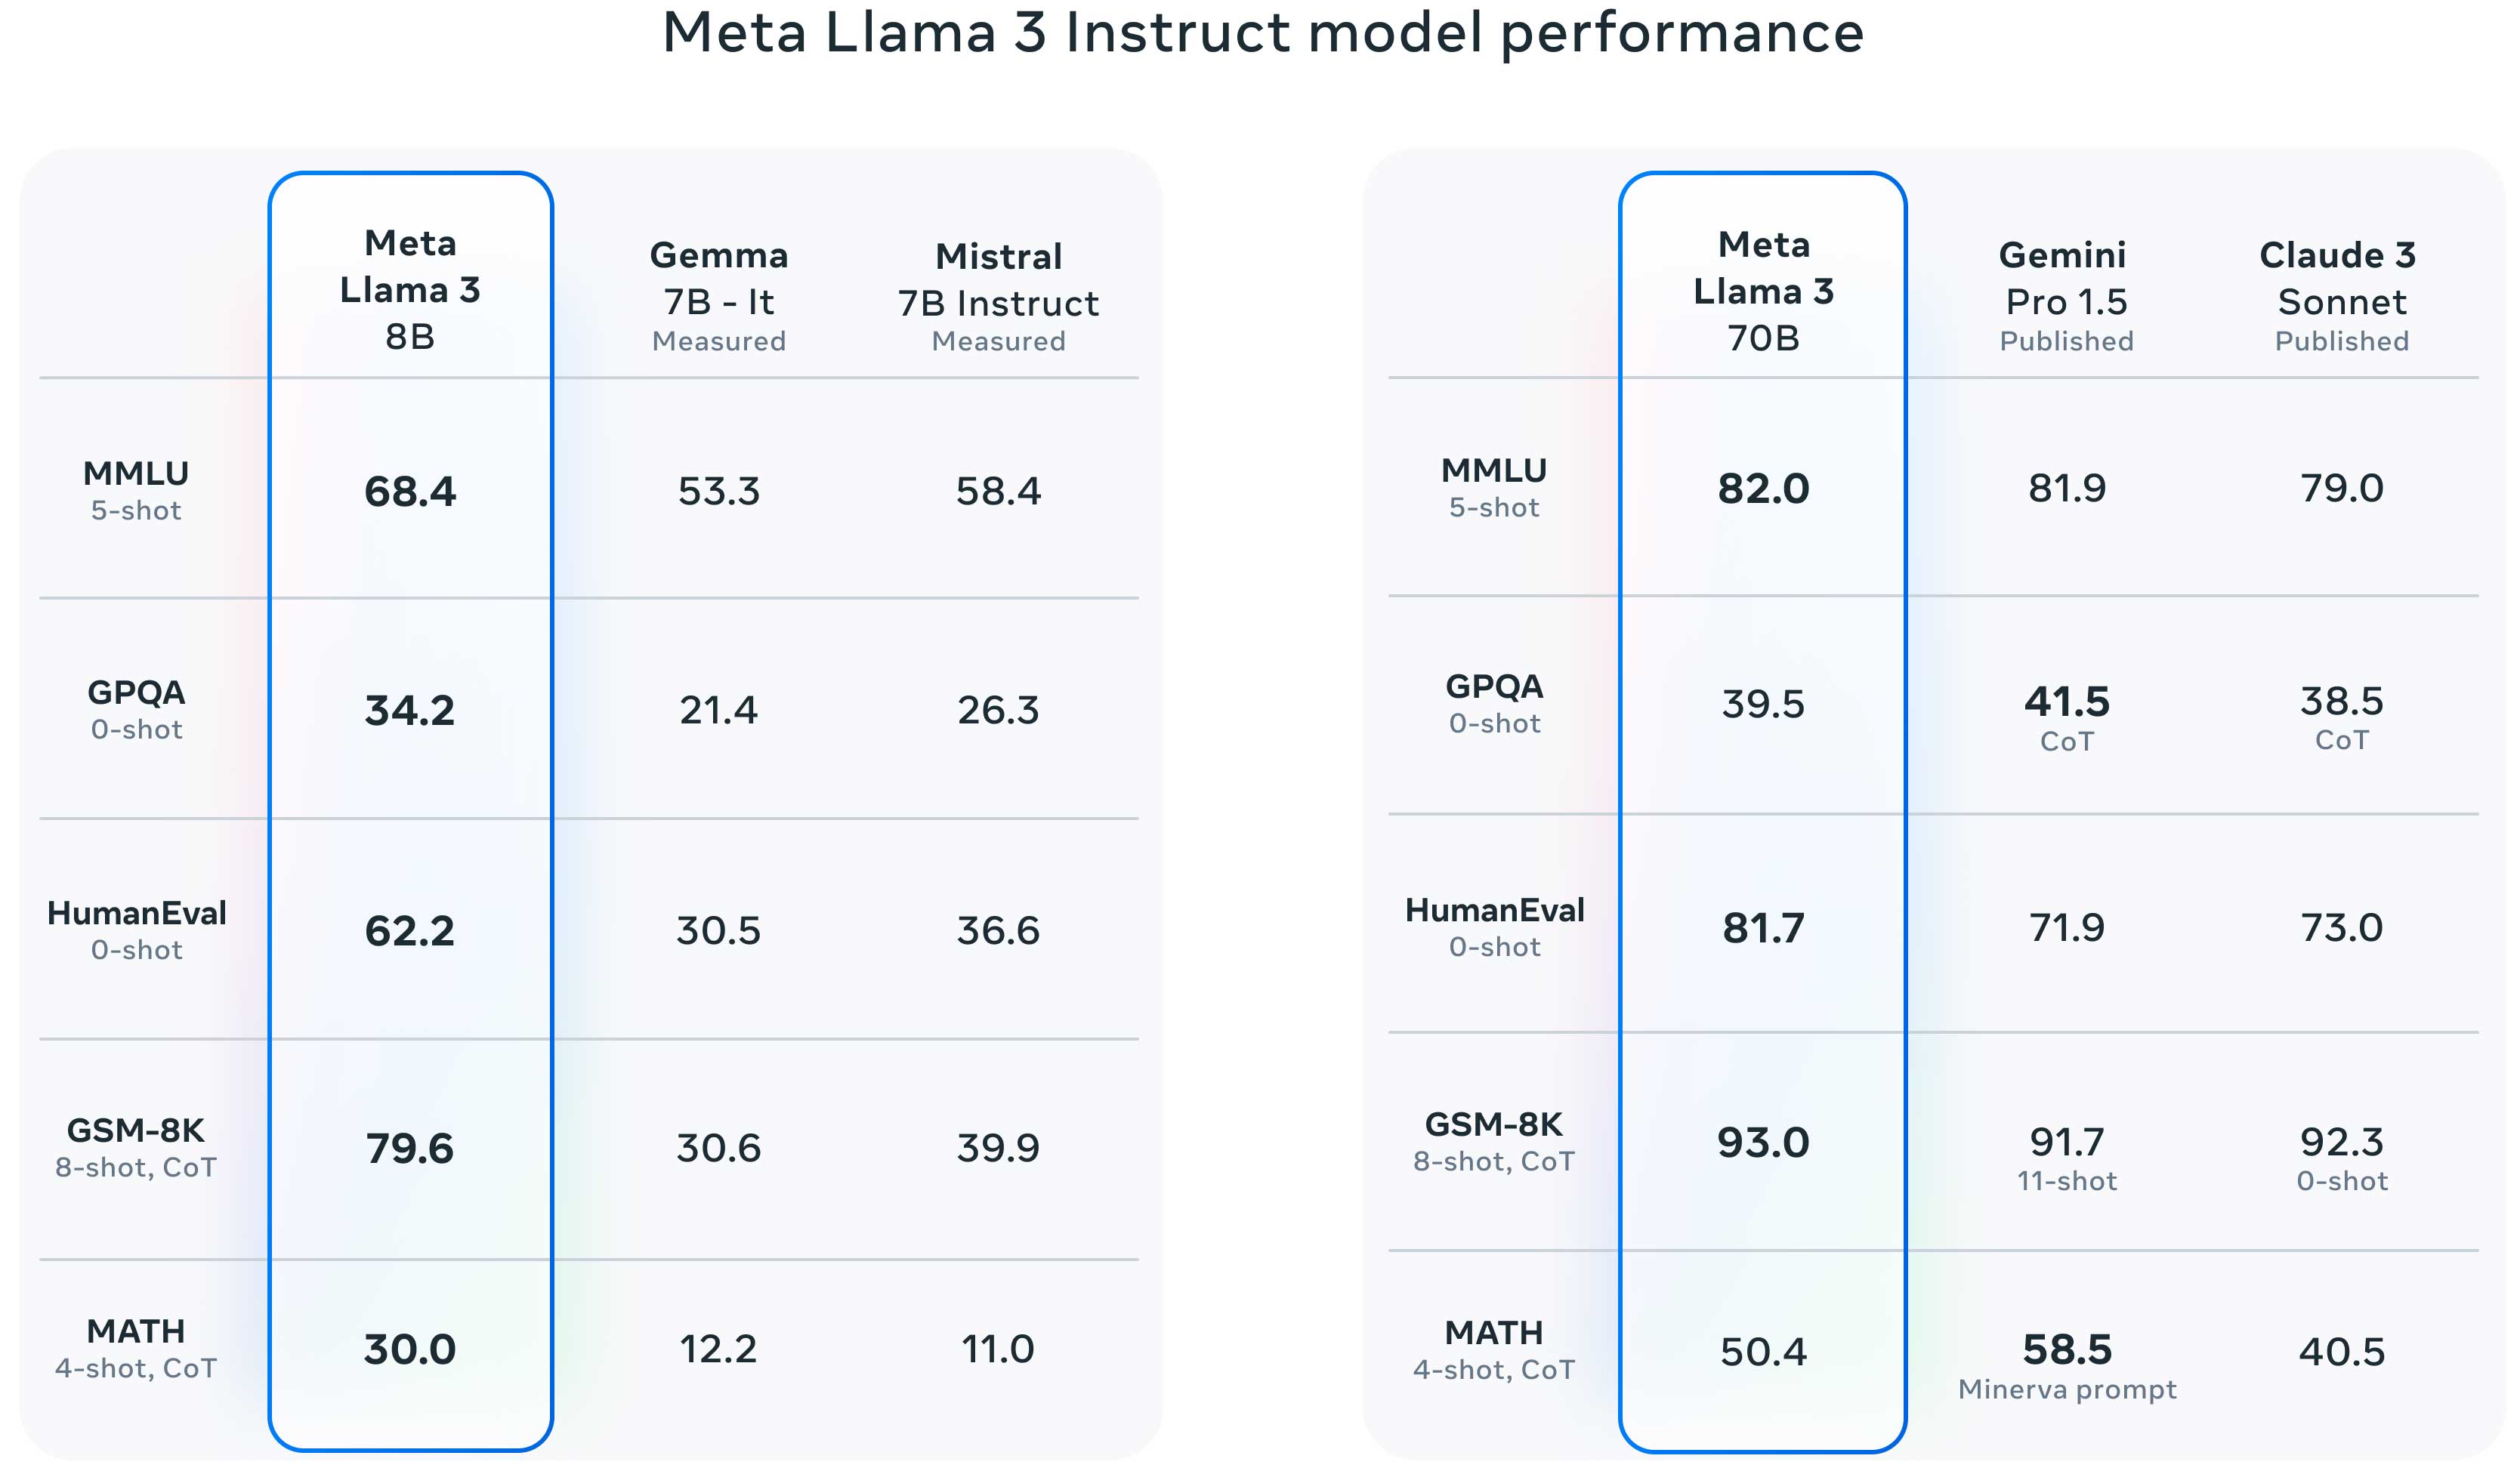Click the Gemini Pro 1.5 header

pyautogui.click(x=2066, y=296)
